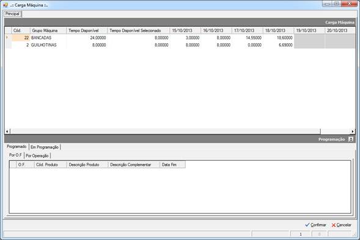Screen dimensions: 360x240
Task: Click BANCADAS value 14,55000 on 17/10/2013
Action: 248,38
